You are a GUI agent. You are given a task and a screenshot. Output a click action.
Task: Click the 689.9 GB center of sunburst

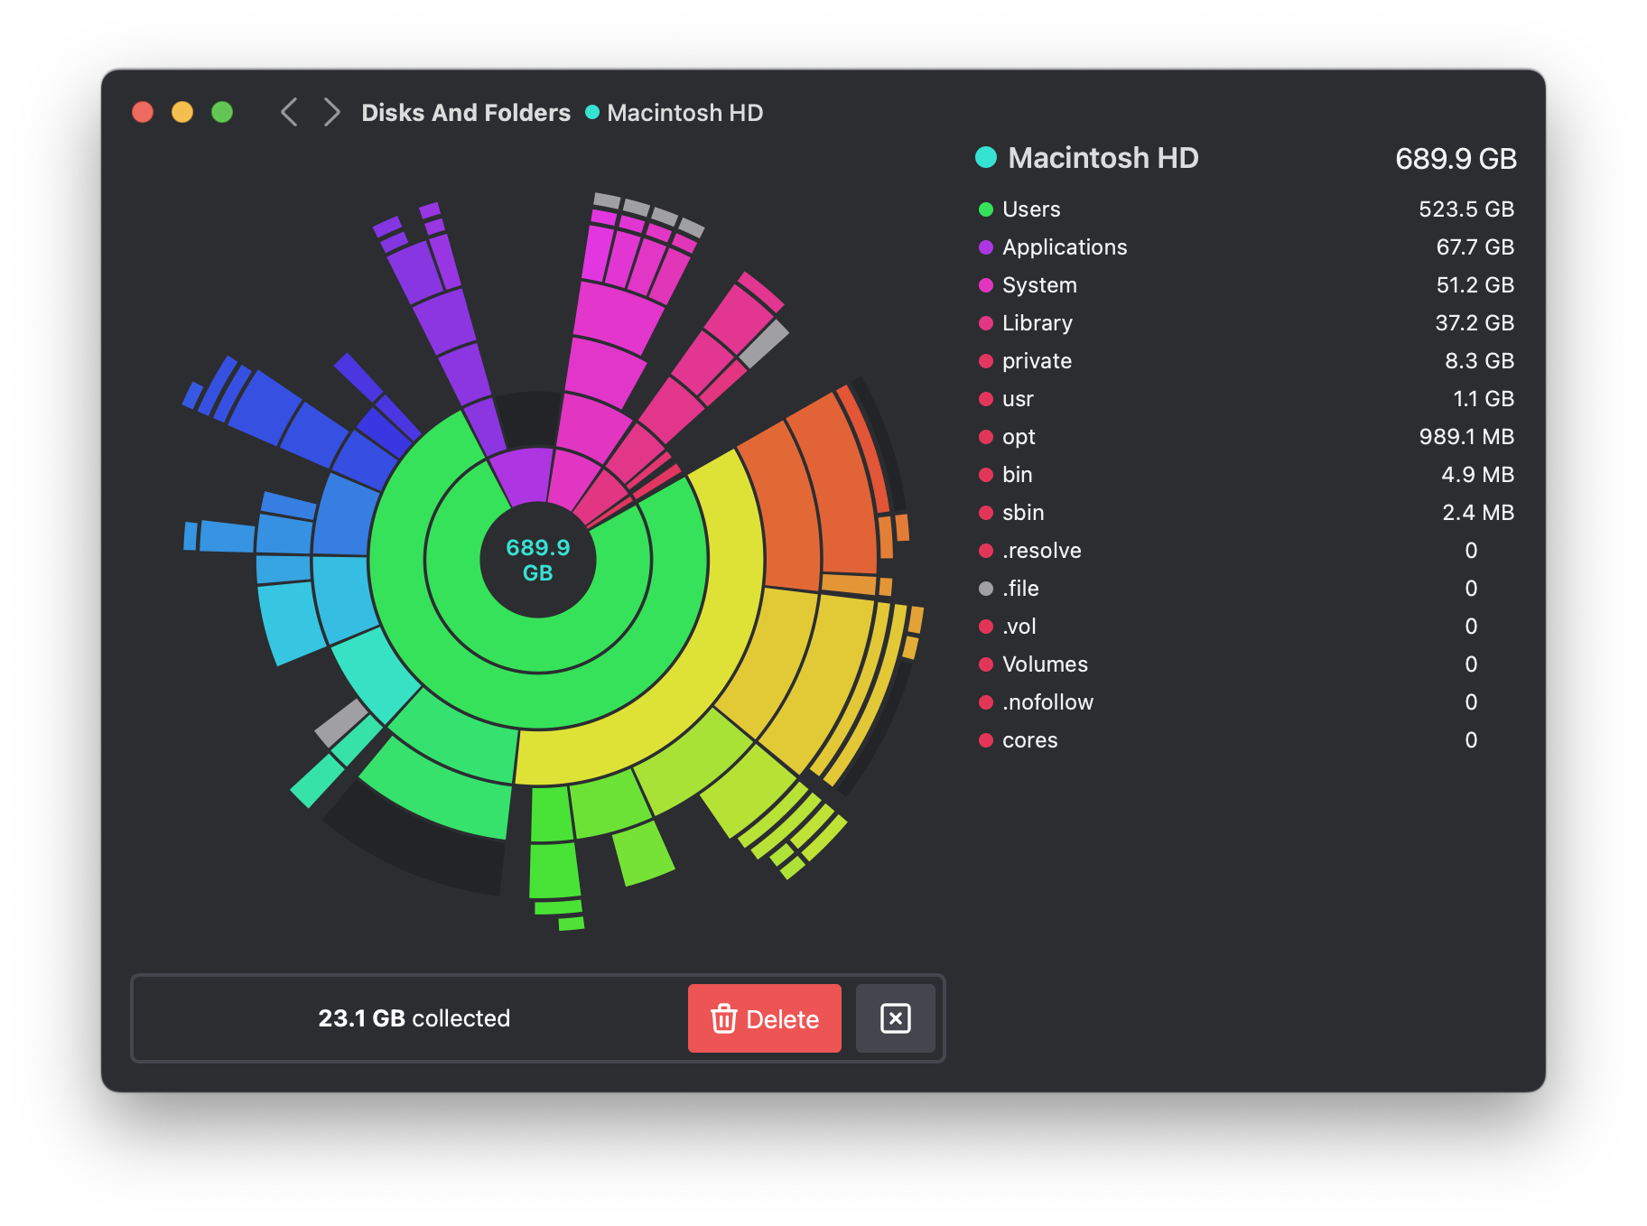point(538,560)
